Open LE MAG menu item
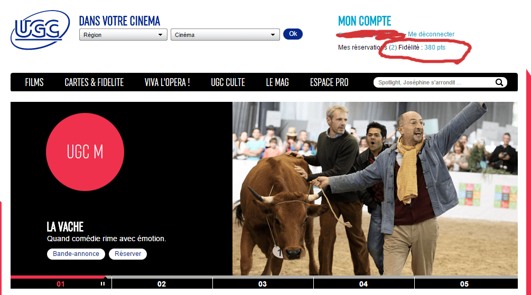 277,82
